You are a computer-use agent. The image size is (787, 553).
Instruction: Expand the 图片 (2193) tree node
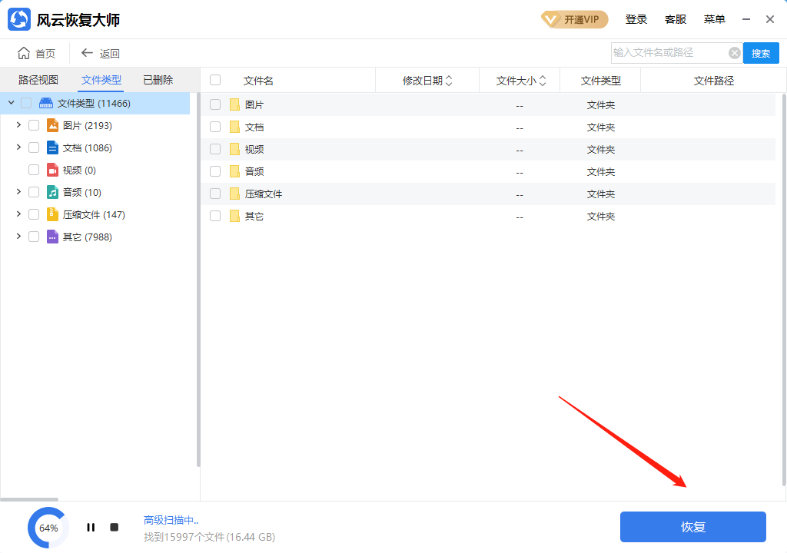click(18, 125)
